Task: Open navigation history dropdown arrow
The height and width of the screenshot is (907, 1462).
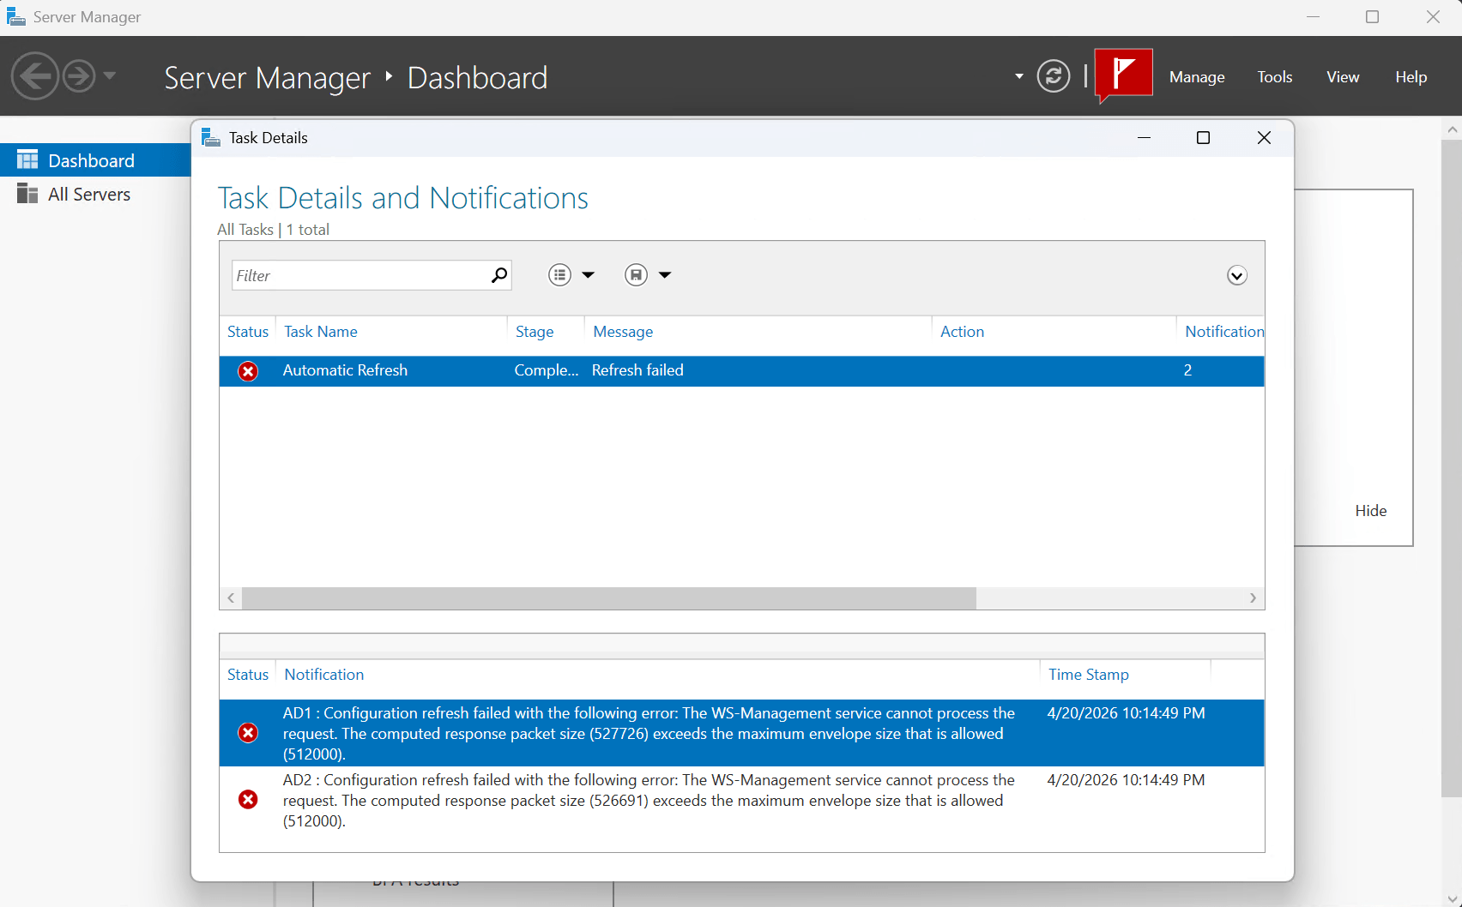Action: tap(110, 76)
